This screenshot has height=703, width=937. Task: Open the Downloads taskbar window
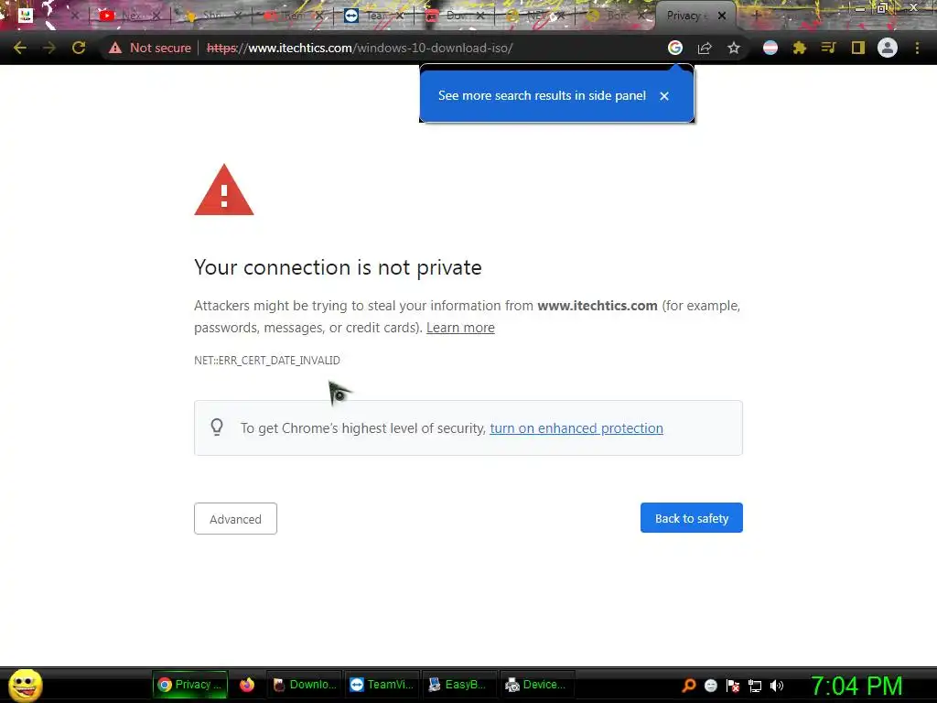(305, 685)
